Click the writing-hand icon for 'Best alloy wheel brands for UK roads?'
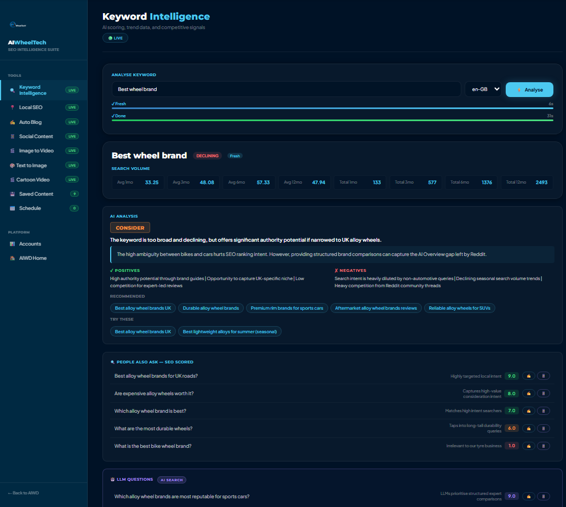The image size is (566, 507). [x=528, y=376]
